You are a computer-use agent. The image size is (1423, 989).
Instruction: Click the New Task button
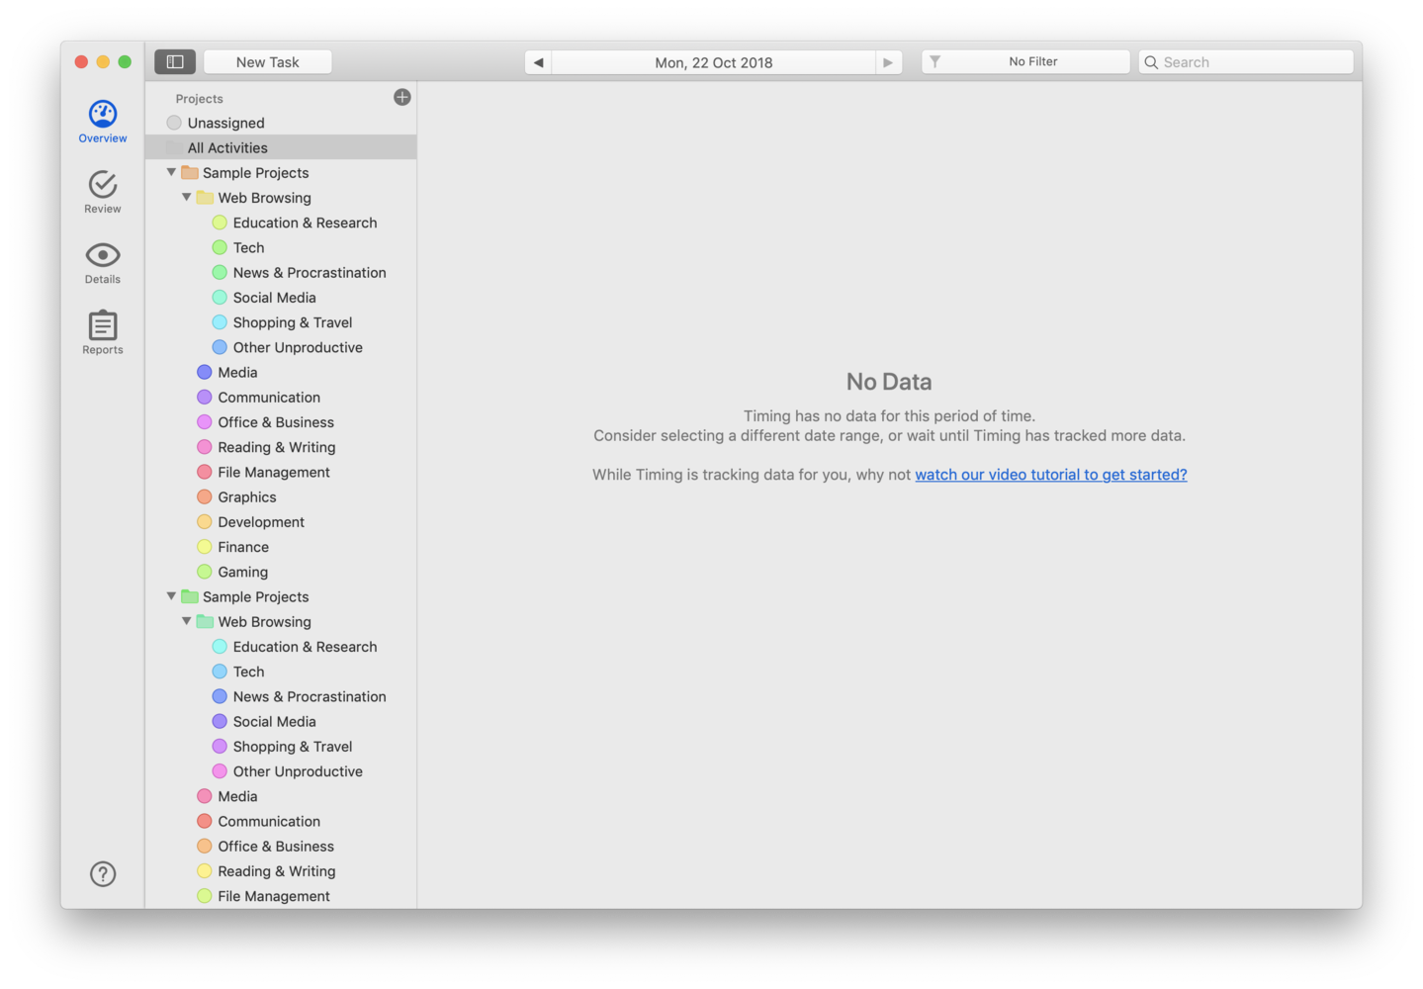tap(267, 62)
